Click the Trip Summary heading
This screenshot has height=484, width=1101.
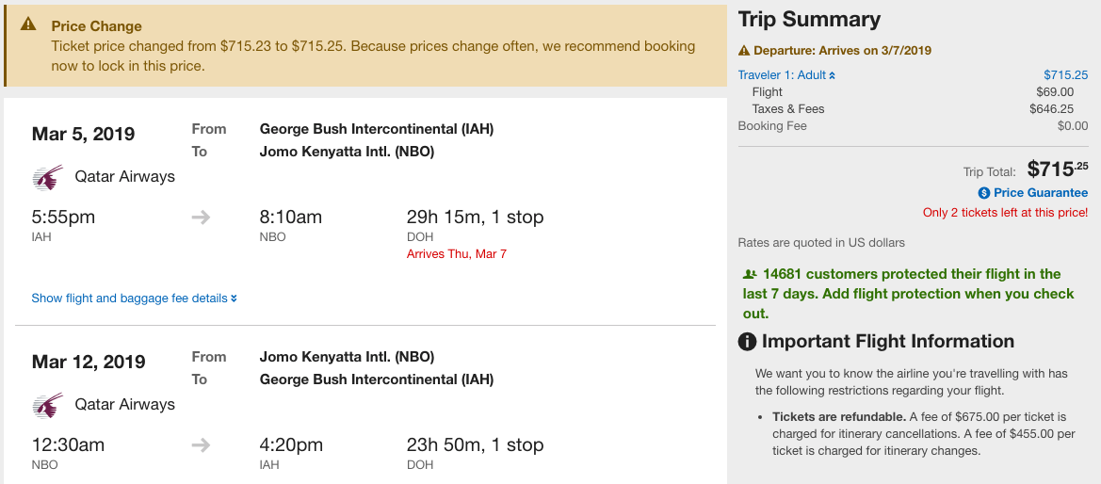click(x=809, y=20)
